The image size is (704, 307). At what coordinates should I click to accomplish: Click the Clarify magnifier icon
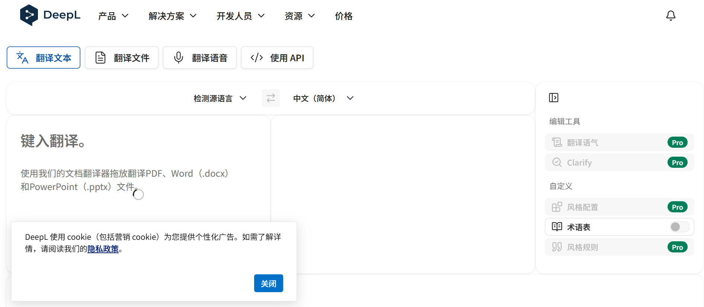point(557,162)
